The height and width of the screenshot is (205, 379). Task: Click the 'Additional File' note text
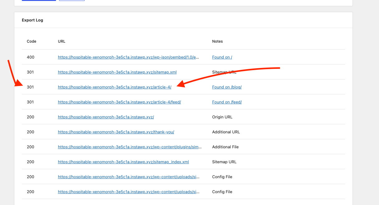[x=225, y=147]
